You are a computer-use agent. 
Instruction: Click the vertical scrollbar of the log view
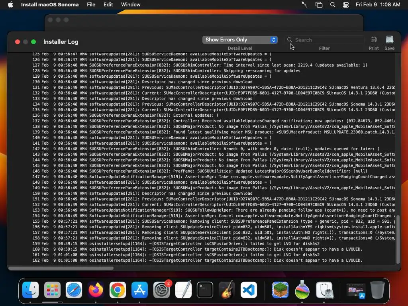tap(398, 239)
